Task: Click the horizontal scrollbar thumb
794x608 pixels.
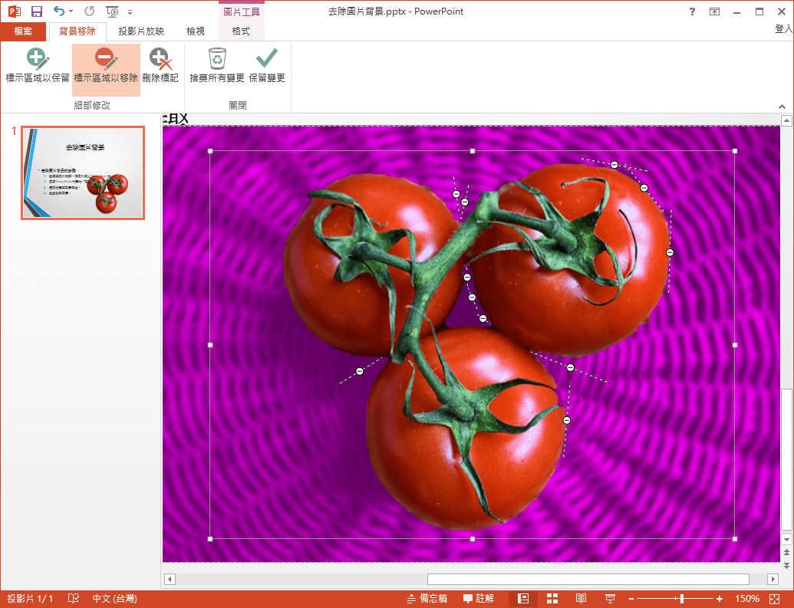Action: click(x=588, y=579)
